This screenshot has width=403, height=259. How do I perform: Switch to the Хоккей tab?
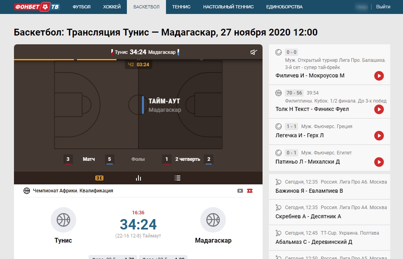point(112,7)
